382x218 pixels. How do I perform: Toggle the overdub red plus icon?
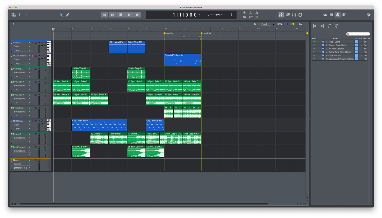point(244,13)
